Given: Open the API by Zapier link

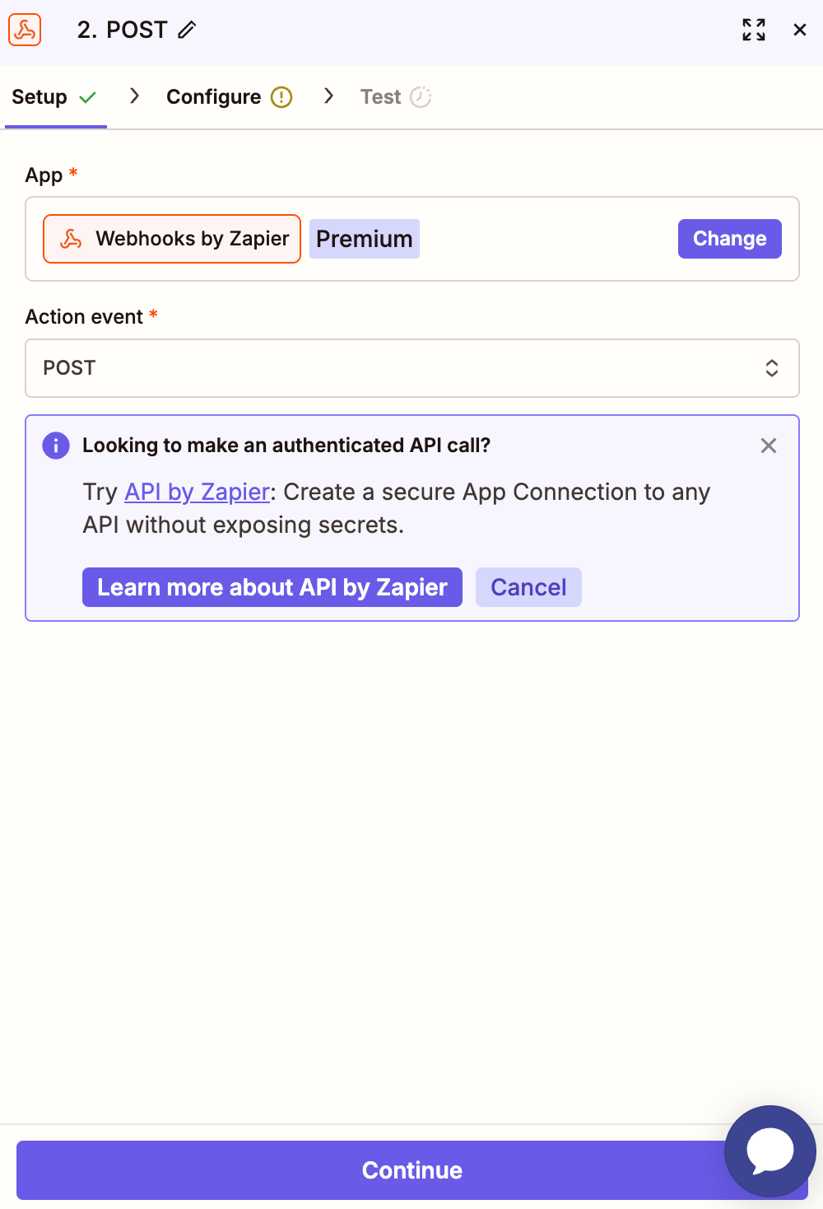Looking at the screenshot, I should click(x=197, y=492).
